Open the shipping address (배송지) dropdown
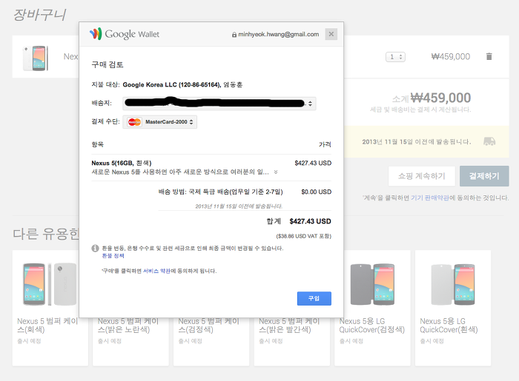The height and width of the screenshot is (381, 519). 219,104
